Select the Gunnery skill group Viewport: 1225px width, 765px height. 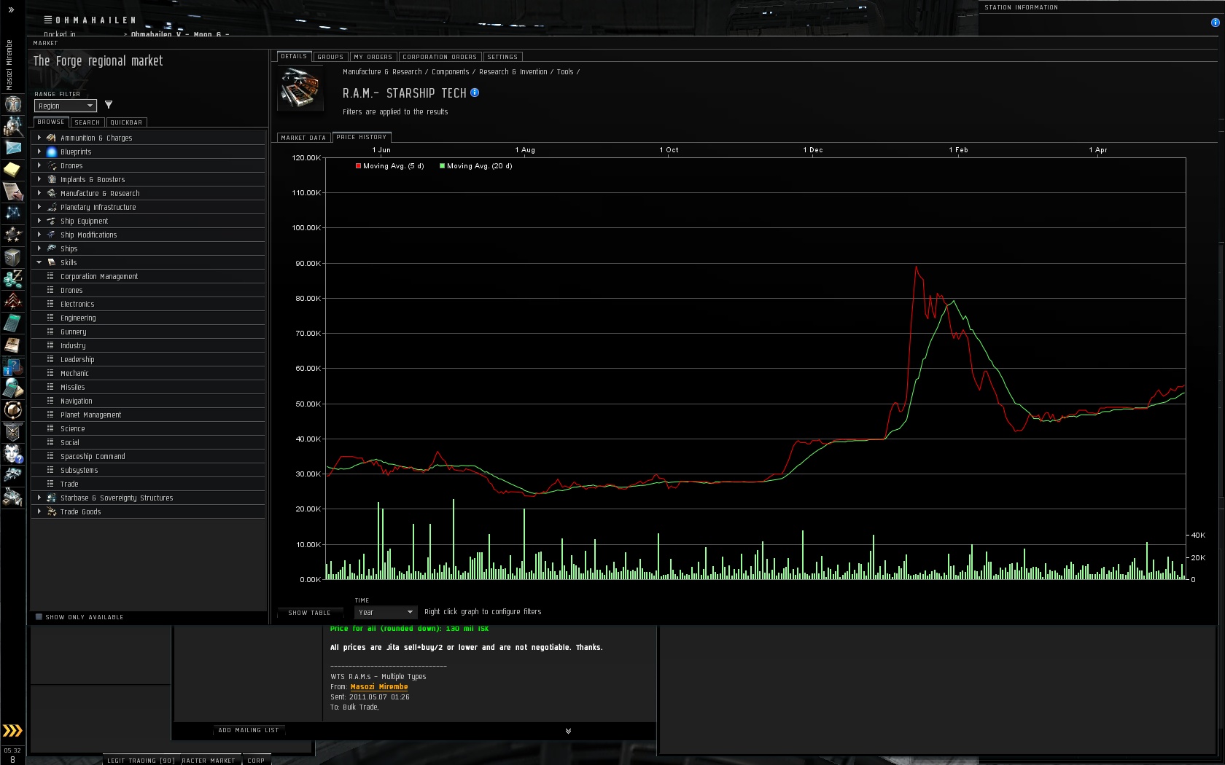click(x=148, y=331)
